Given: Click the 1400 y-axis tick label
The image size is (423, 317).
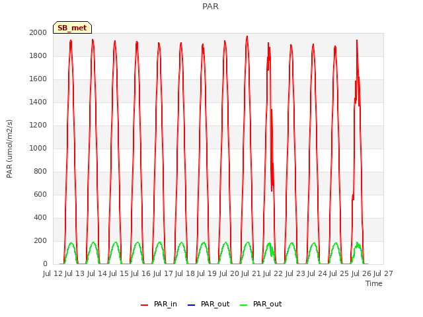Looking at the screenshot, I should point(38,102).
